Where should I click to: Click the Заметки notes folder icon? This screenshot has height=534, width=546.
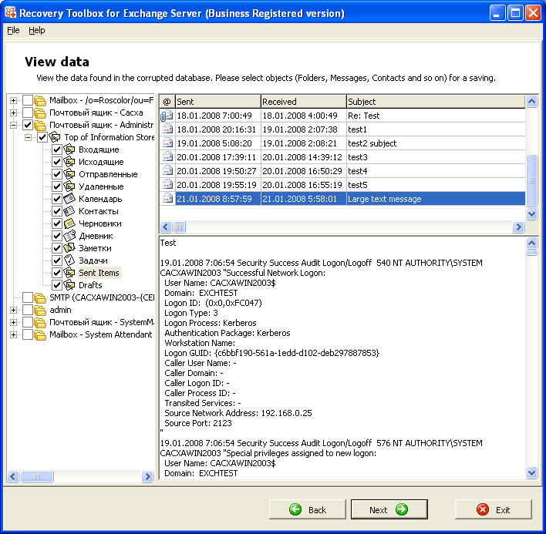(69, 248)
